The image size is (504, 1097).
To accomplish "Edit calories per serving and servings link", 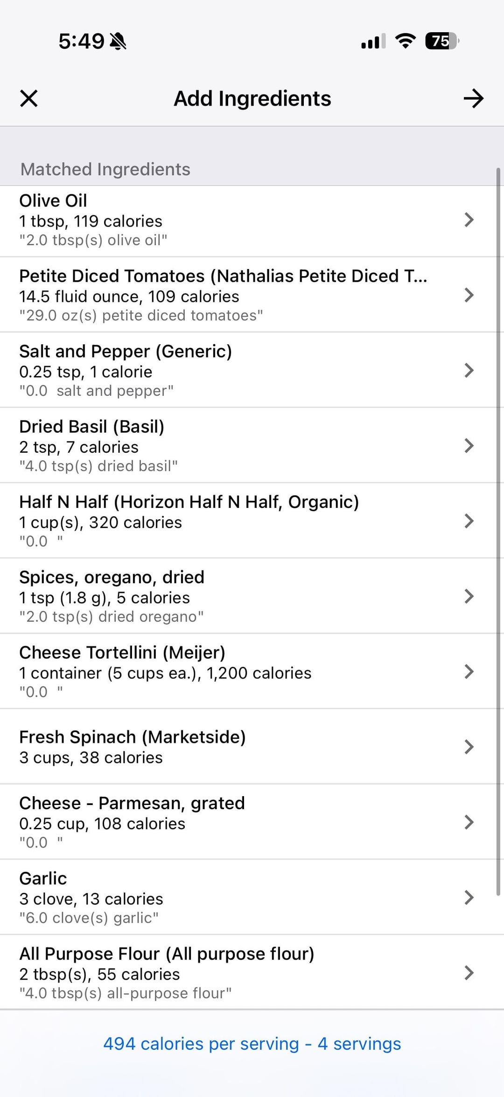I will 252,1044.
